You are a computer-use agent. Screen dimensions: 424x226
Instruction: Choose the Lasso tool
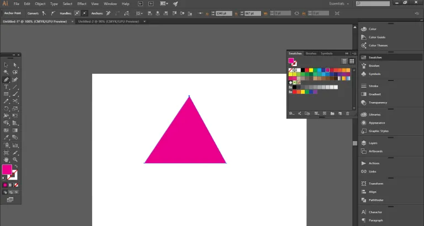(15, 72)
